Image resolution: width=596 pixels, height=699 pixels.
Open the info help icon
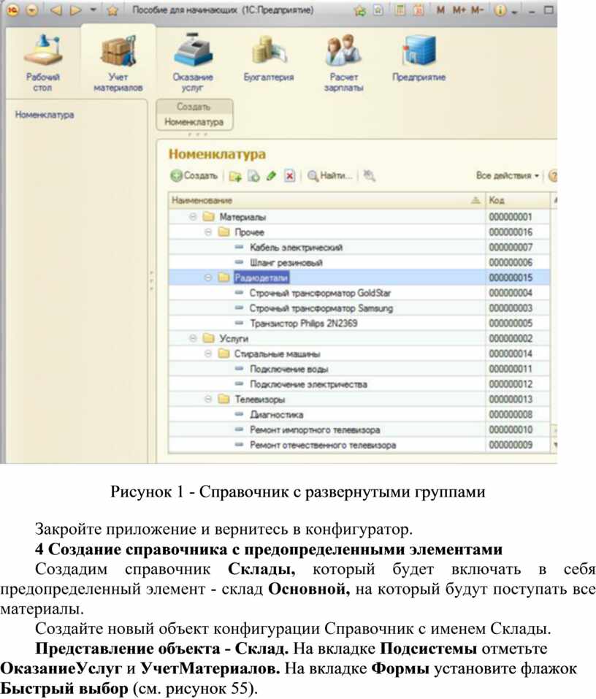click(x=500, y=9)
